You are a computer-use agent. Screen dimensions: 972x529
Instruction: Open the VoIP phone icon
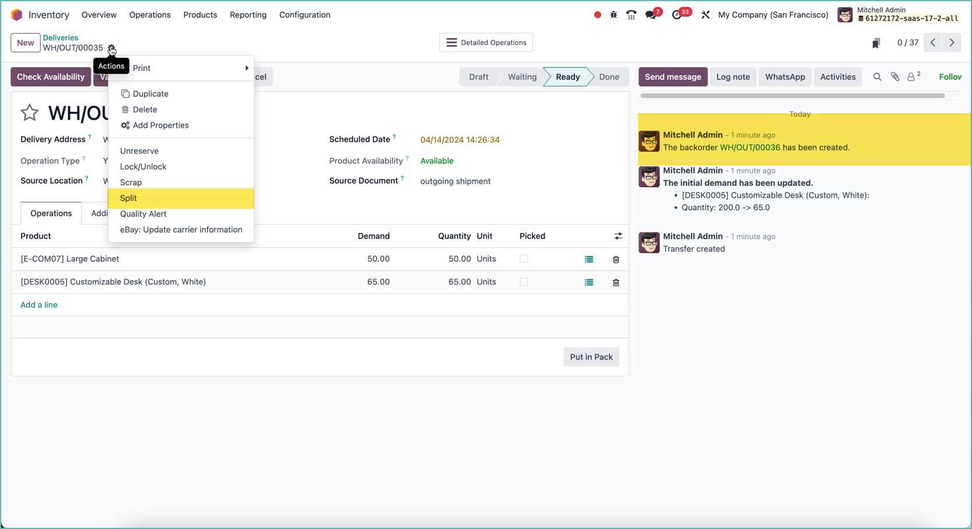631,15
